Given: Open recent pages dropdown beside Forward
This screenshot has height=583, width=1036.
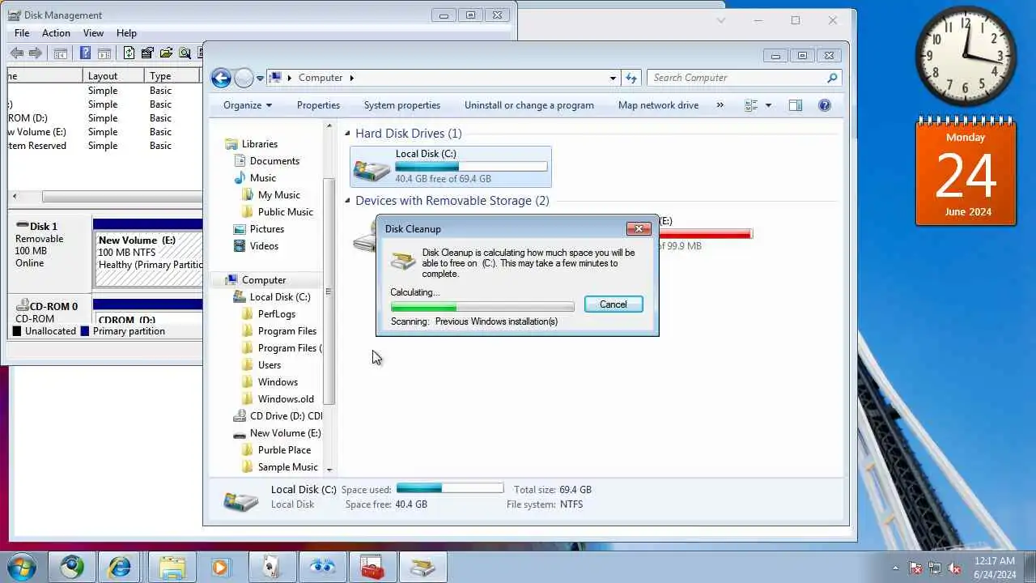Looking at the screenshot, I should [260, 79].
